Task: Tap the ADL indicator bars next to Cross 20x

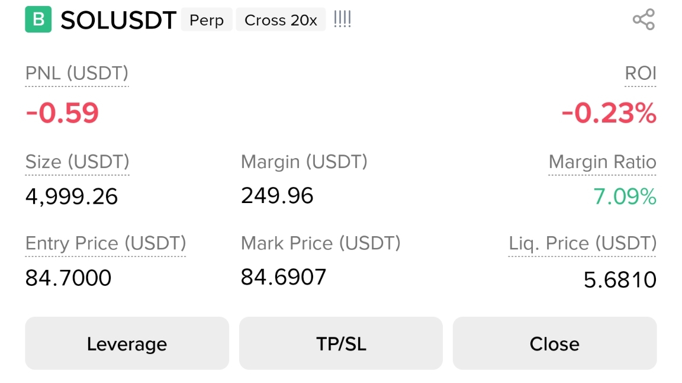Action: point(342,20)
